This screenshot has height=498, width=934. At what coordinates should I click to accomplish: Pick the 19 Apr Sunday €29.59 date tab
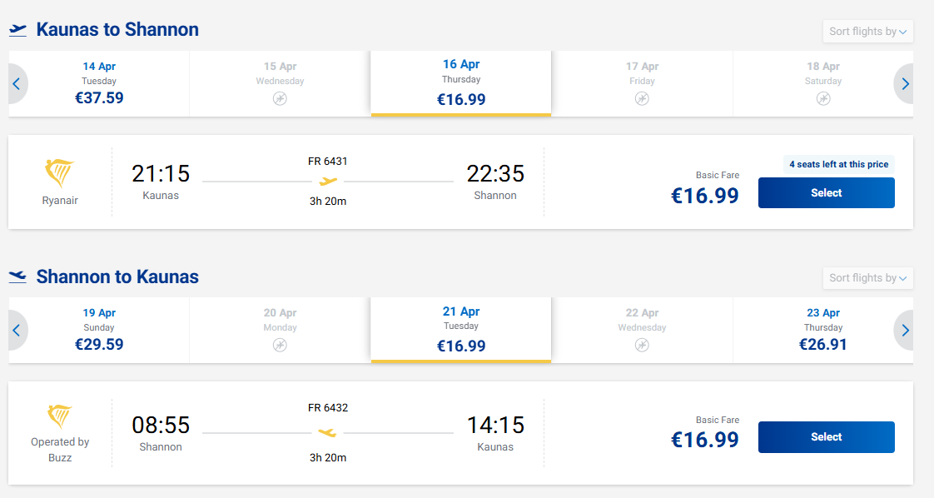(99, 330)
